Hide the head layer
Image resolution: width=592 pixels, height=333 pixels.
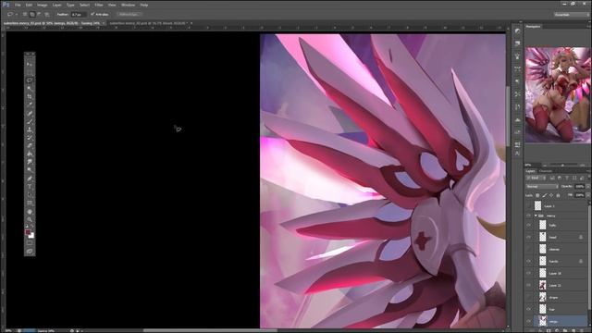(x=528, y=237)
